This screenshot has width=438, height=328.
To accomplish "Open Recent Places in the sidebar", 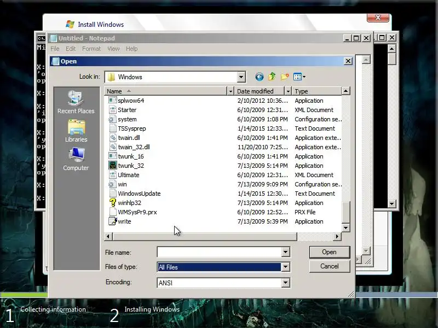I will pos(76,102).
